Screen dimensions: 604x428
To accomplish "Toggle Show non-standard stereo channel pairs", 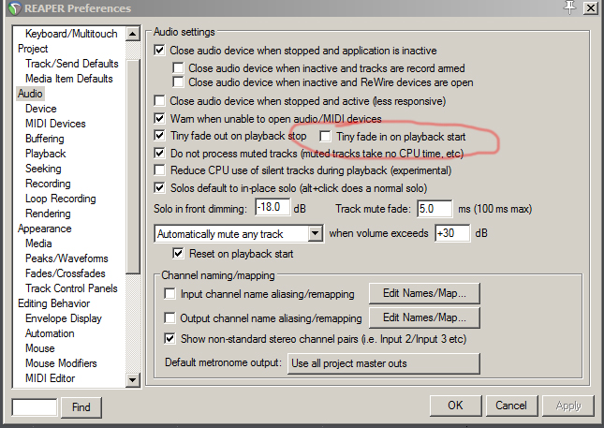I will [x=169, y=338].
